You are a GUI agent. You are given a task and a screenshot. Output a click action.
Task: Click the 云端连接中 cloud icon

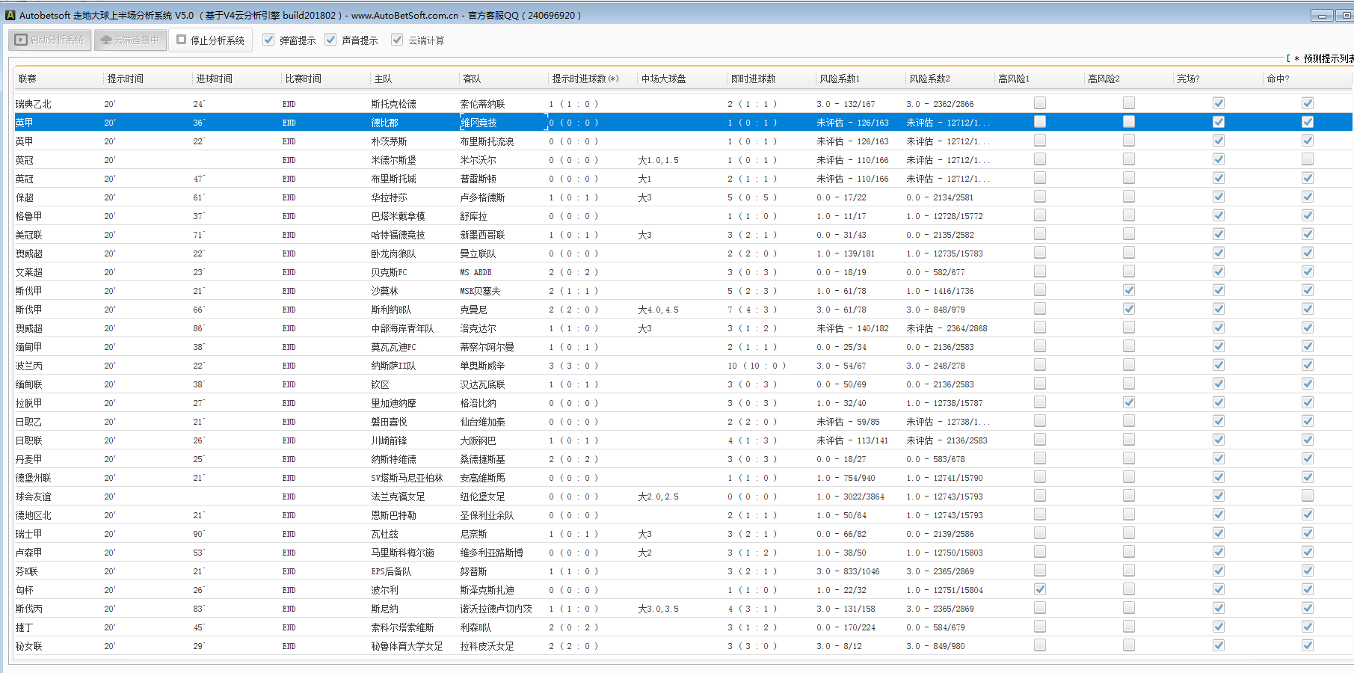coord(106,40)
